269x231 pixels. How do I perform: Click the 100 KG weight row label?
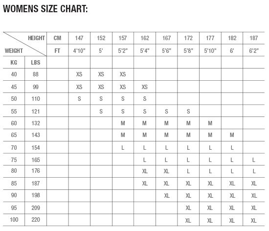(x=14, y=220)
